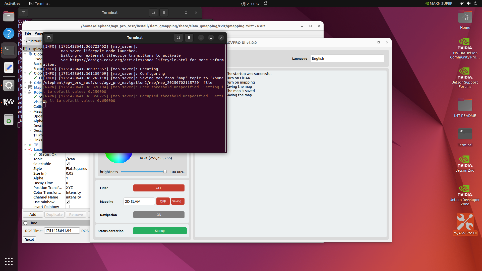Viewport: 482px width, 271px height.
Task: Open the Show Applications grid
Action: pyautogui.click(x=9, y=261)
